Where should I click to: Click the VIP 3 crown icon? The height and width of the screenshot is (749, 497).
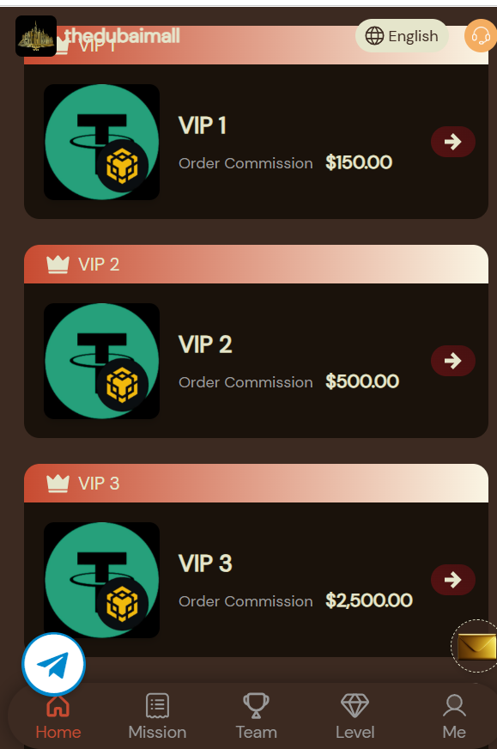pos(58,483)
